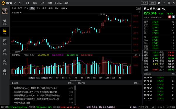
Task: Toggle the VOL indicator button
Action: tap(45, 78)
